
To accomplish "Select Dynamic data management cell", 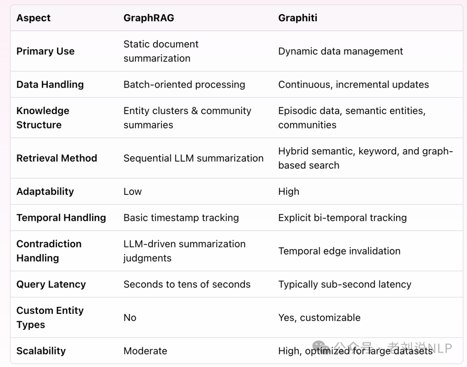I will pos(340,51).
